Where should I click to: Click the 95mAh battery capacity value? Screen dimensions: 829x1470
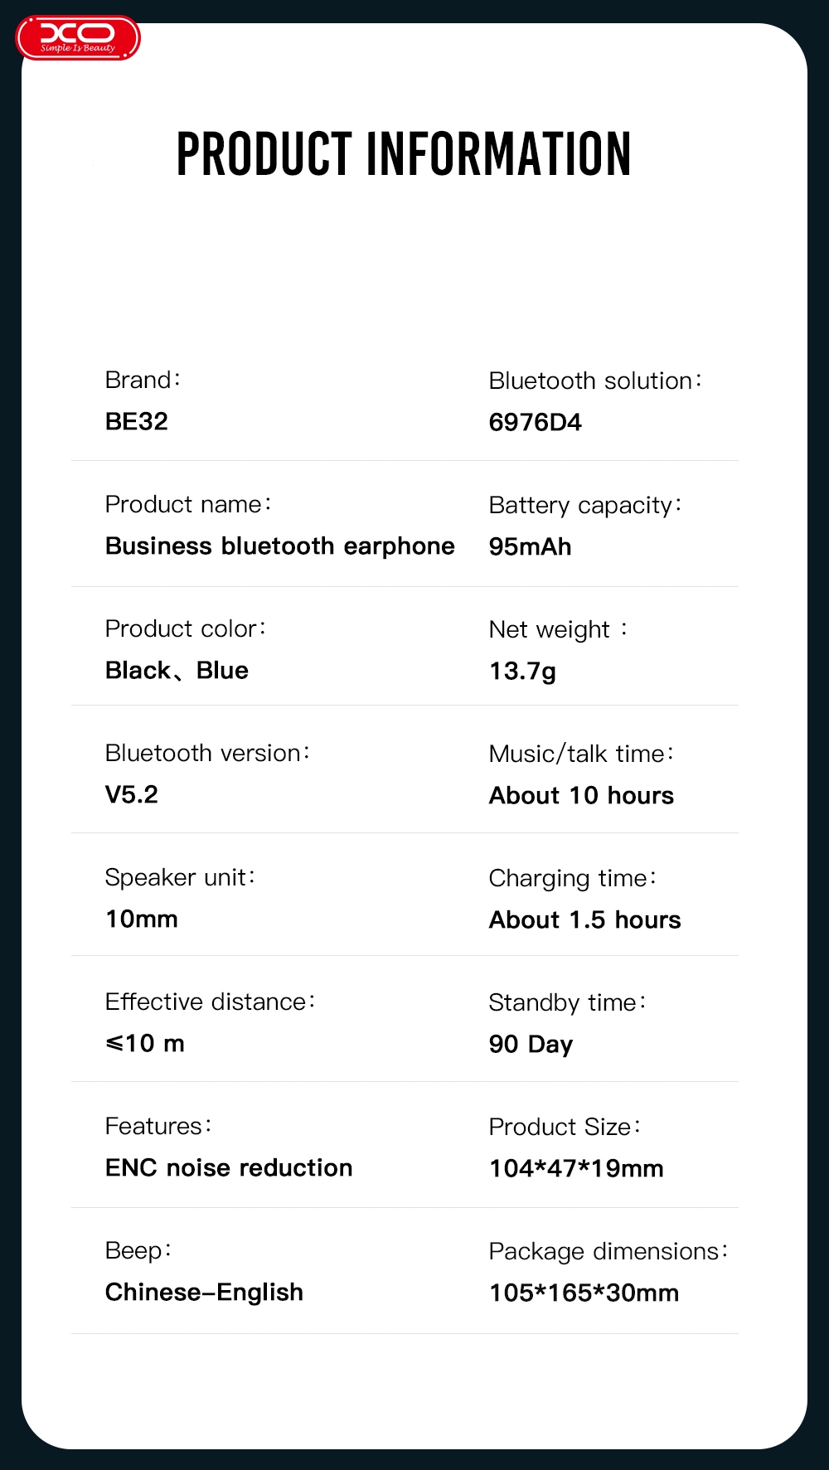[530, 546]
